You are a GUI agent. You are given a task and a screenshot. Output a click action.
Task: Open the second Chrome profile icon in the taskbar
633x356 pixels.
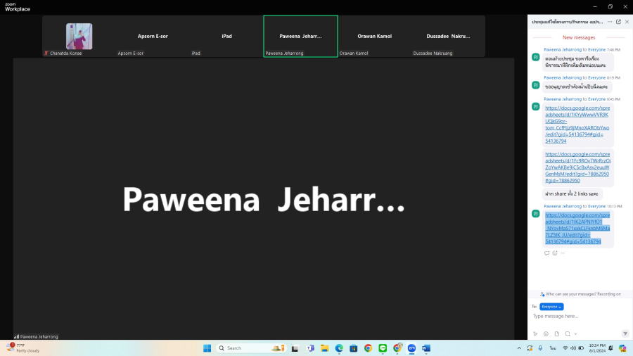(x=397, y=348)
